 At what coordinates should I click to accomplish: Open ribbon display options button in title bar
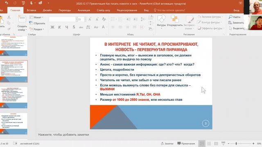[240, 3]
